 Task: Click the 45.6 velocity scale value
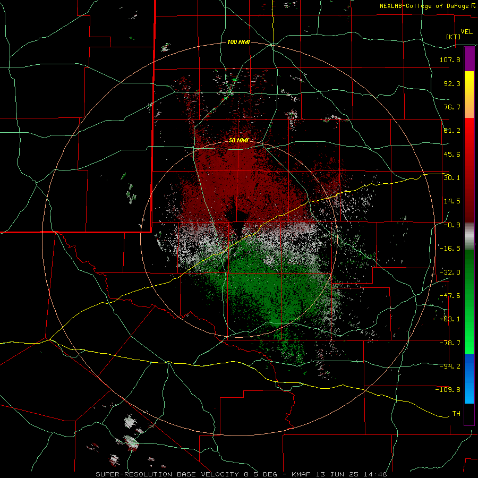452,154
